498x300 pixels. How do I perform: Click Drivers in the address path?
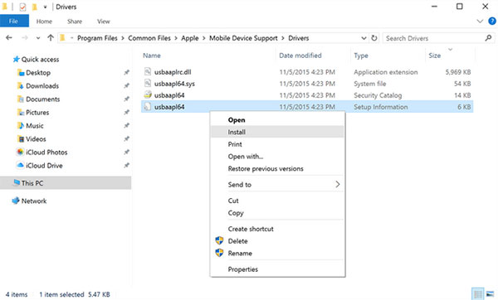(x=299, y=38)
